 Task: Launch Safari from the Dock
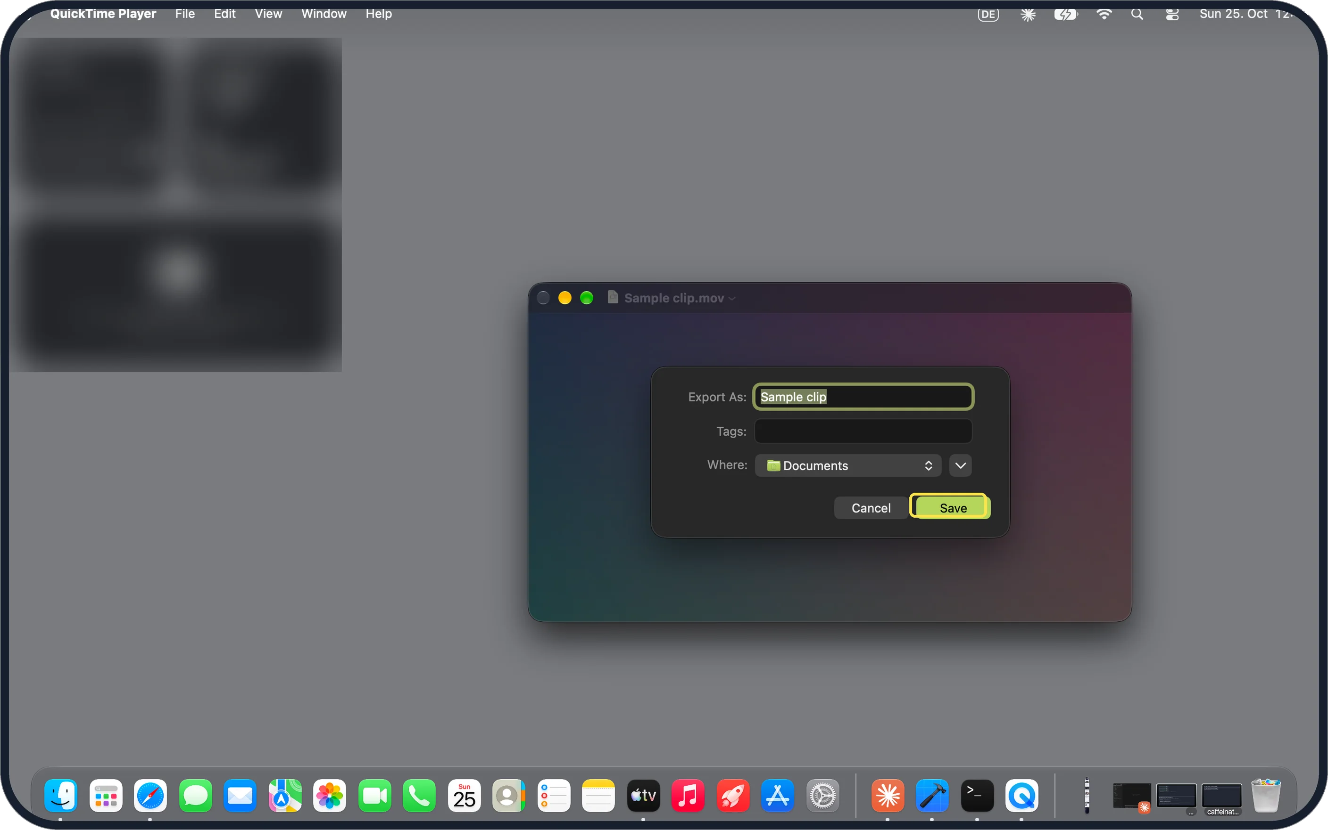150,796
